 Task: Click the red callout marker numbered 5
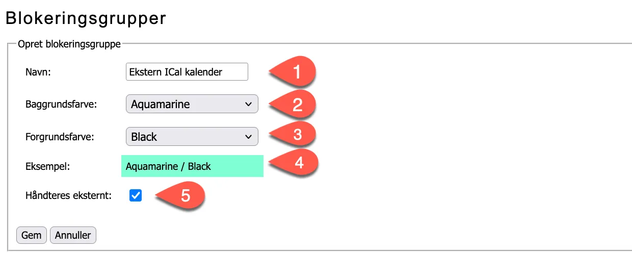click(185, 196)
